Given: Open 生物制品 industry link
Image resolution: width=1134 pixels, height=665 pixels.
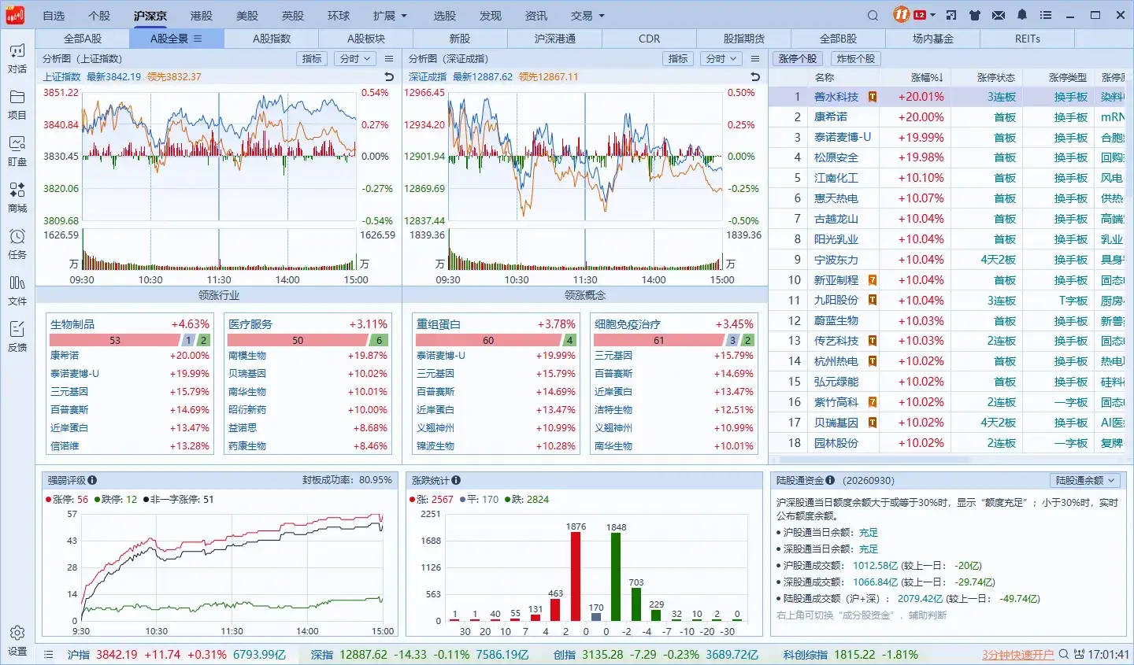Looking at the screenshot, I should pos(72,324).
